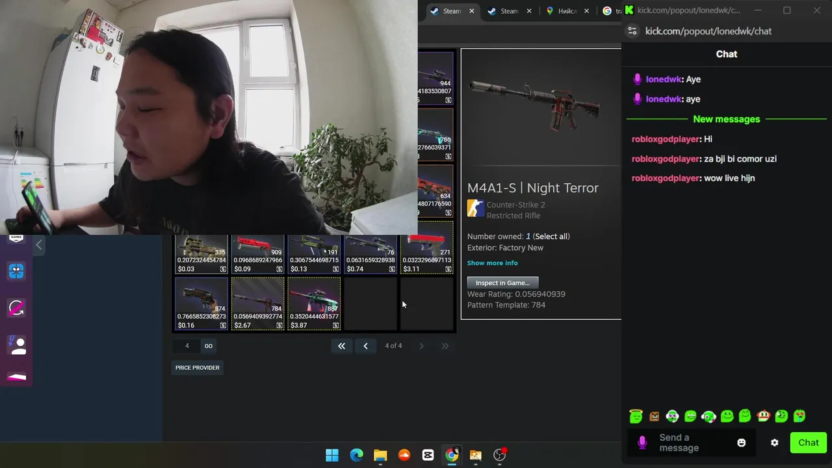
Task: Click the dollar icon on the $0.09 item
Action: click(279, 269)
